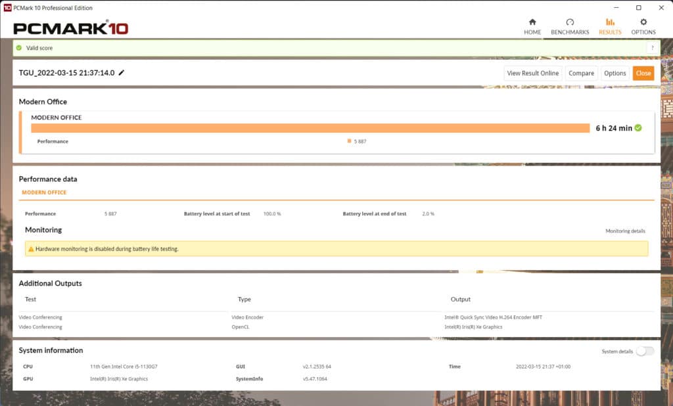Click the Valid score status text
673x406 pixels.
pyautogui.click(x=39, y=48)
